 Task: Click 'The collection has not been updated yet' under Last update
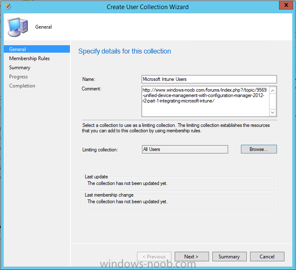[128, 183]
